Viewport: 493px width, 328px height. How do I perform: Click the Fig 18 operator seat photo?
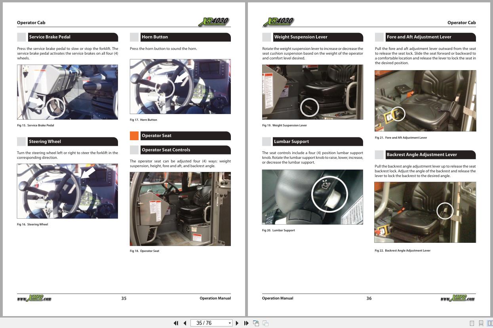tap(180, 209)
